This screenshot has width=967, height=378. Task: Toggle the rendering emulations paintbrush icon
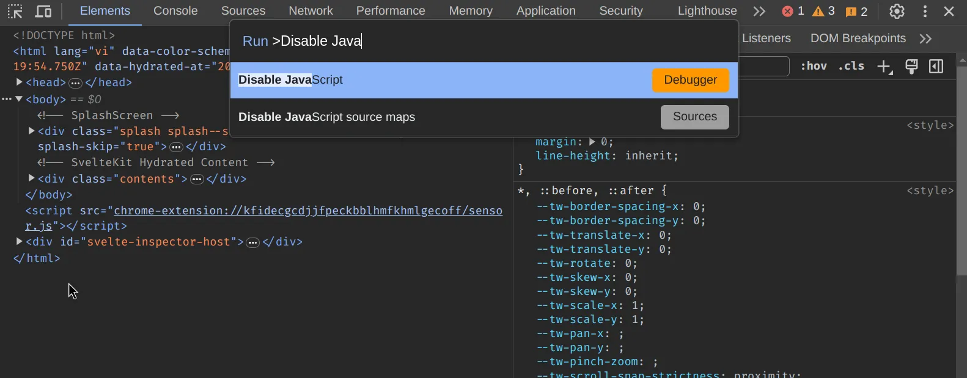click(x=911, y=67)
